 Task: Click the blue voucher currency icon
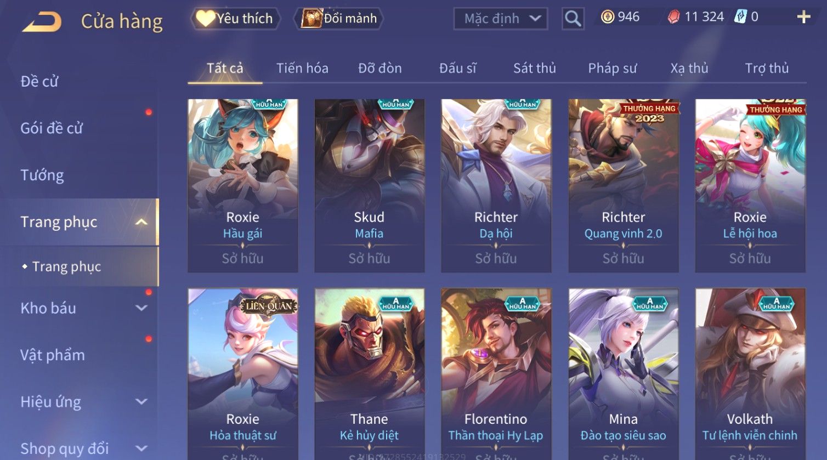coord(740,17)
